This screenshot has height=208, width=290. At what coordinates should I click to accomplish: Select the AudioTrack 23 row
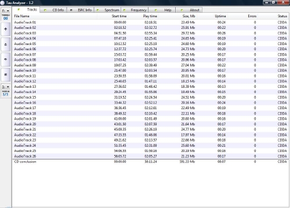coord(151,140)
